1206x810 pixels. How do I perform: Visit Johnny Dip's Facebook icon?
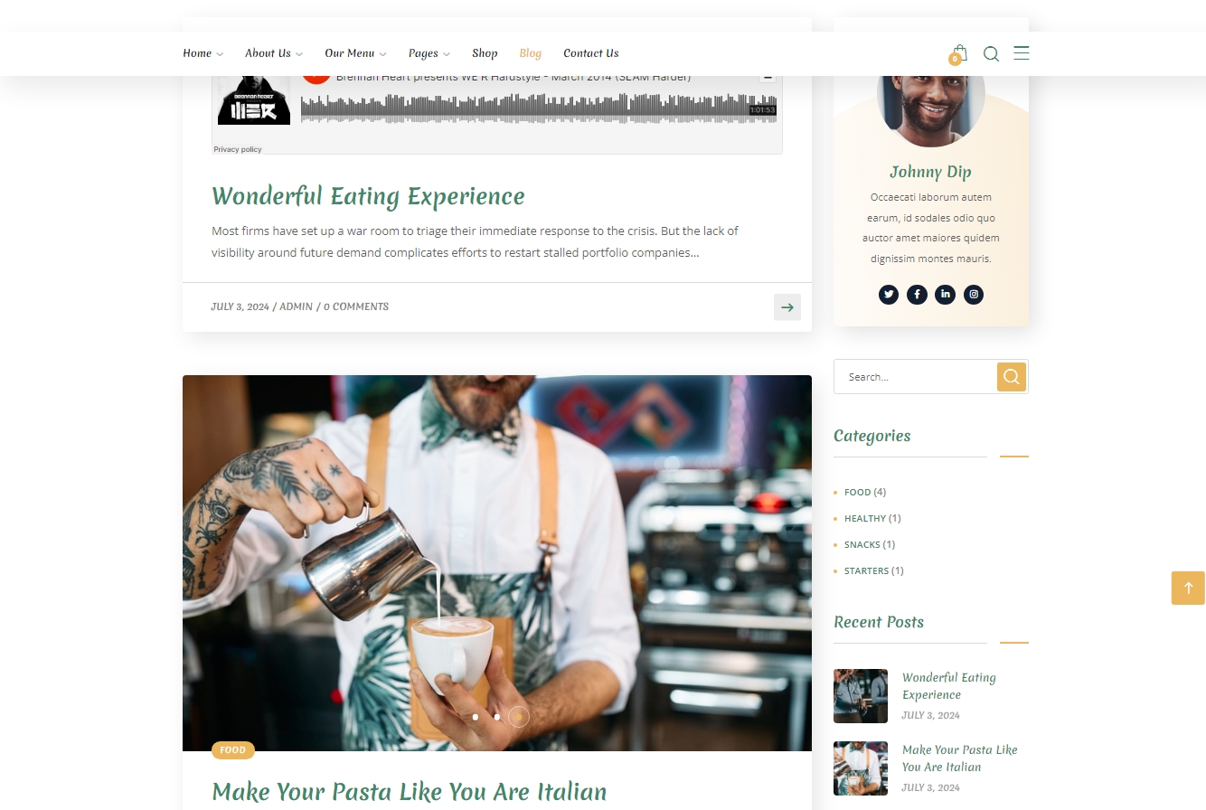917,294
